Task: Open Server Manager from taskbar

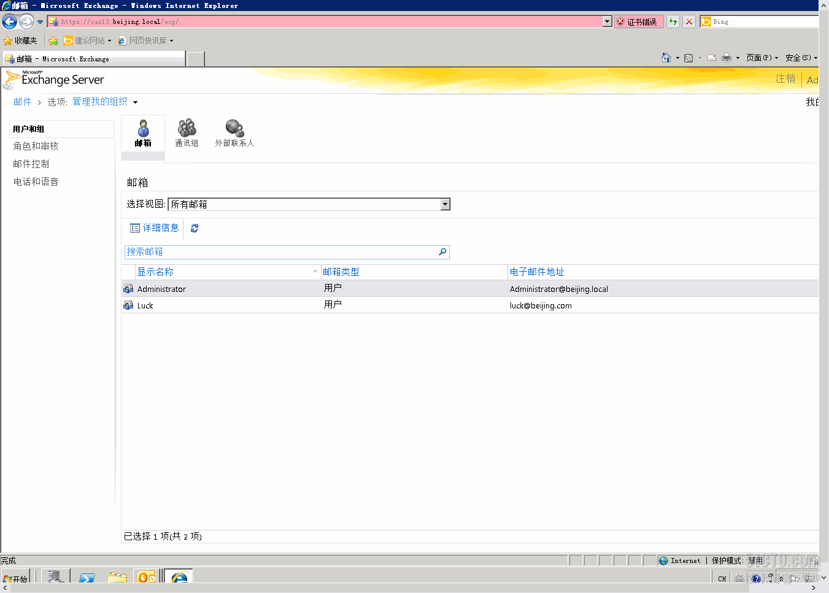Action: 56,576
